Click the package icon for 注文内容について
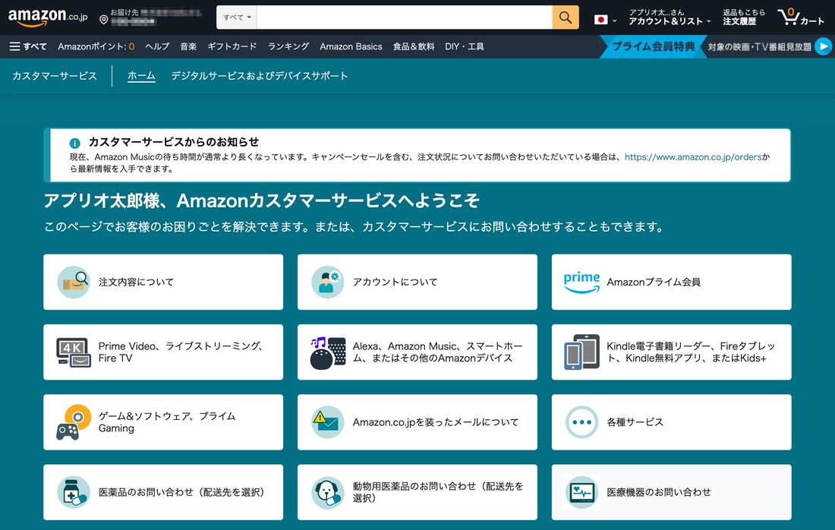The height and width of the screenshot is (530, 835). click(74, 282)
